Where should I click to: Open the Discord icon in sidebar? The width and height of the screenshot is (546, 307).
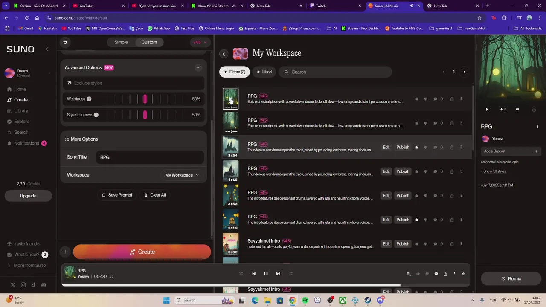tap(44, 285)
